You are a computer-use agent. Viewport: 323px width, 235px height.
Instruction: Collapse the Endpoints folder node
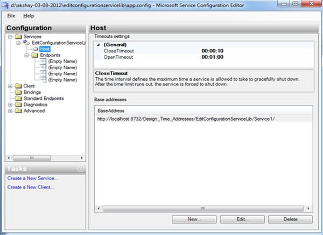[26, 56]
